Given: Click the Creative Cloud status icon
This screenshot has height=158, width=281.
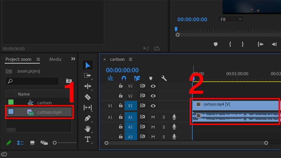Looking at the screenshot, I should [x=4, y=154].
